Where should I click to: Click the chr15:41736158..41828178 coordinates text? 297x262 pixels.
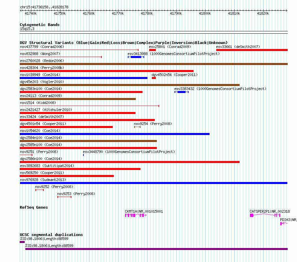click(x=44, y=7)
